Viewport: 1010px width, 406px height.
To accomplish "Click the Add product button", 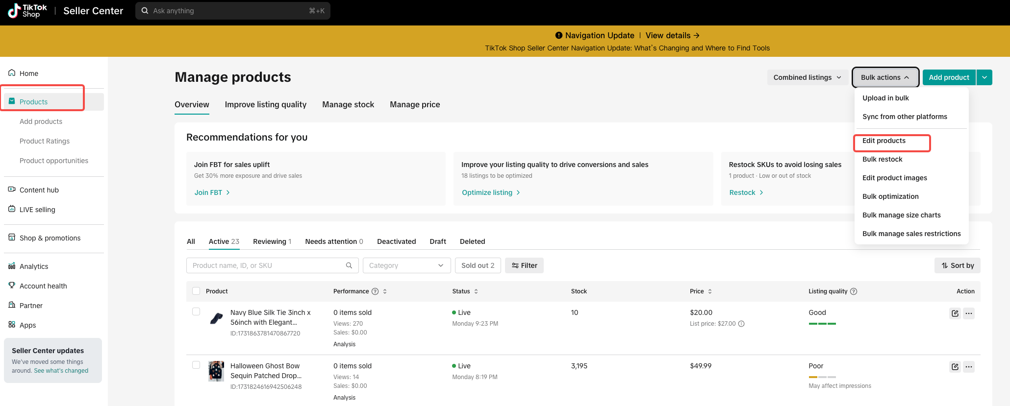I will pyautogui.click(x=949, y=77).
